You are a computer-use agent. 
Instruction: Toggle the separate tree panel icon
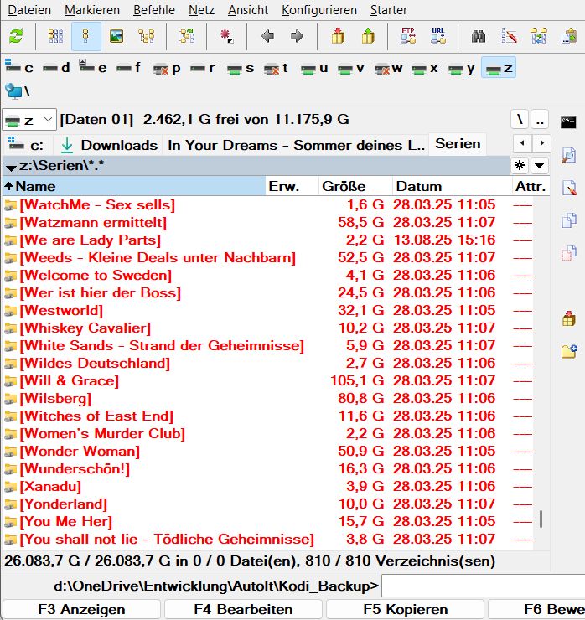(x=186, y=37)
